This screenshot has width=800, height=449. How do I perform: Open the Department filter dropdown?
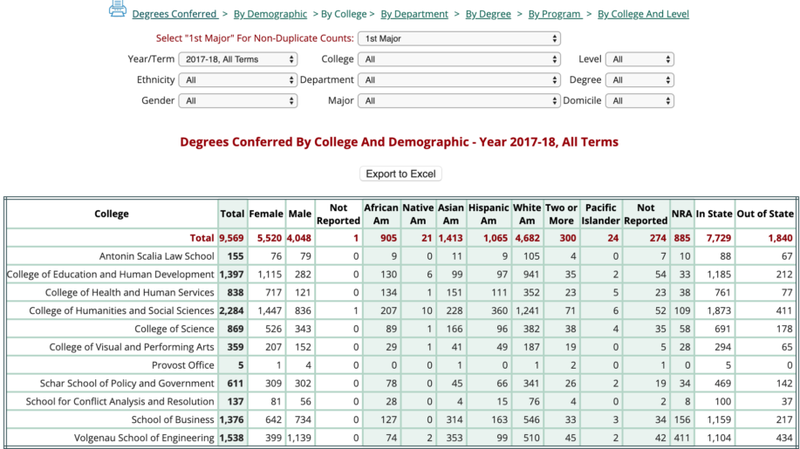pyautogui.click(x=459, y=80)
